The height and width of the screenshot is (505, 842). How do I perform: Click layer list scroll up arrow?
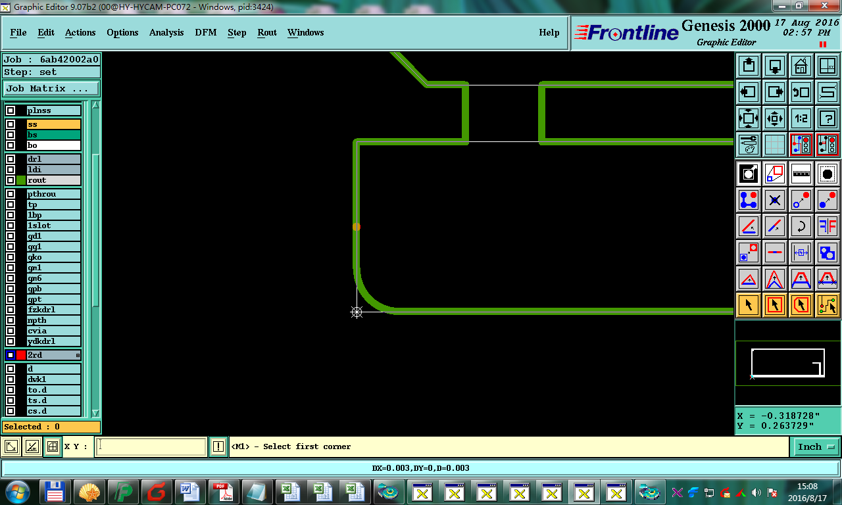pyautogui.click(x=95, y=105)
